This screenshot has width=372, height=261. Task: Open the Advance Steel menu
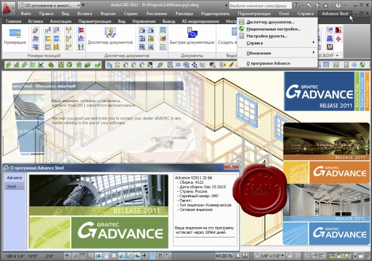(x=335, y=14)
